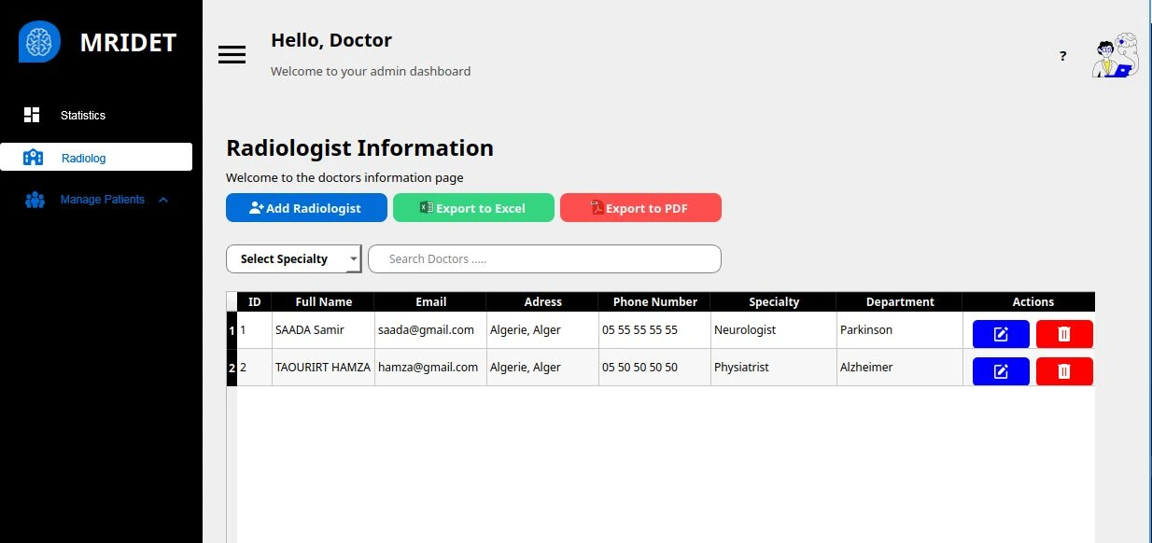1152x543 pixels.
Task: Click the help question mark icon
Action: click(x=1062, y=56)
